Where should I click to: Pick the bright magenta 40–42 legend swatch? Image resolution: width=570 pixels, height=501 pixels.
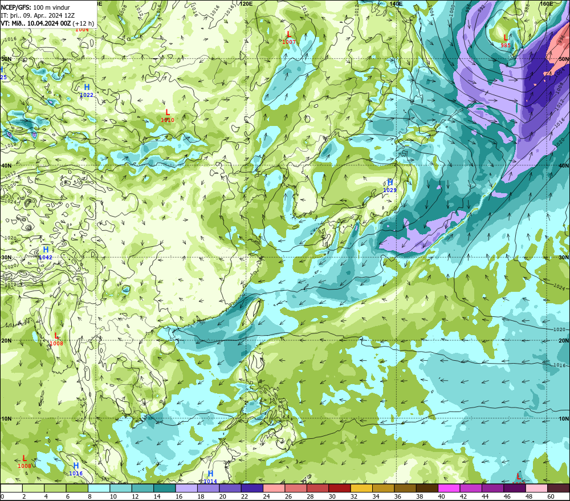coord(449,488)
